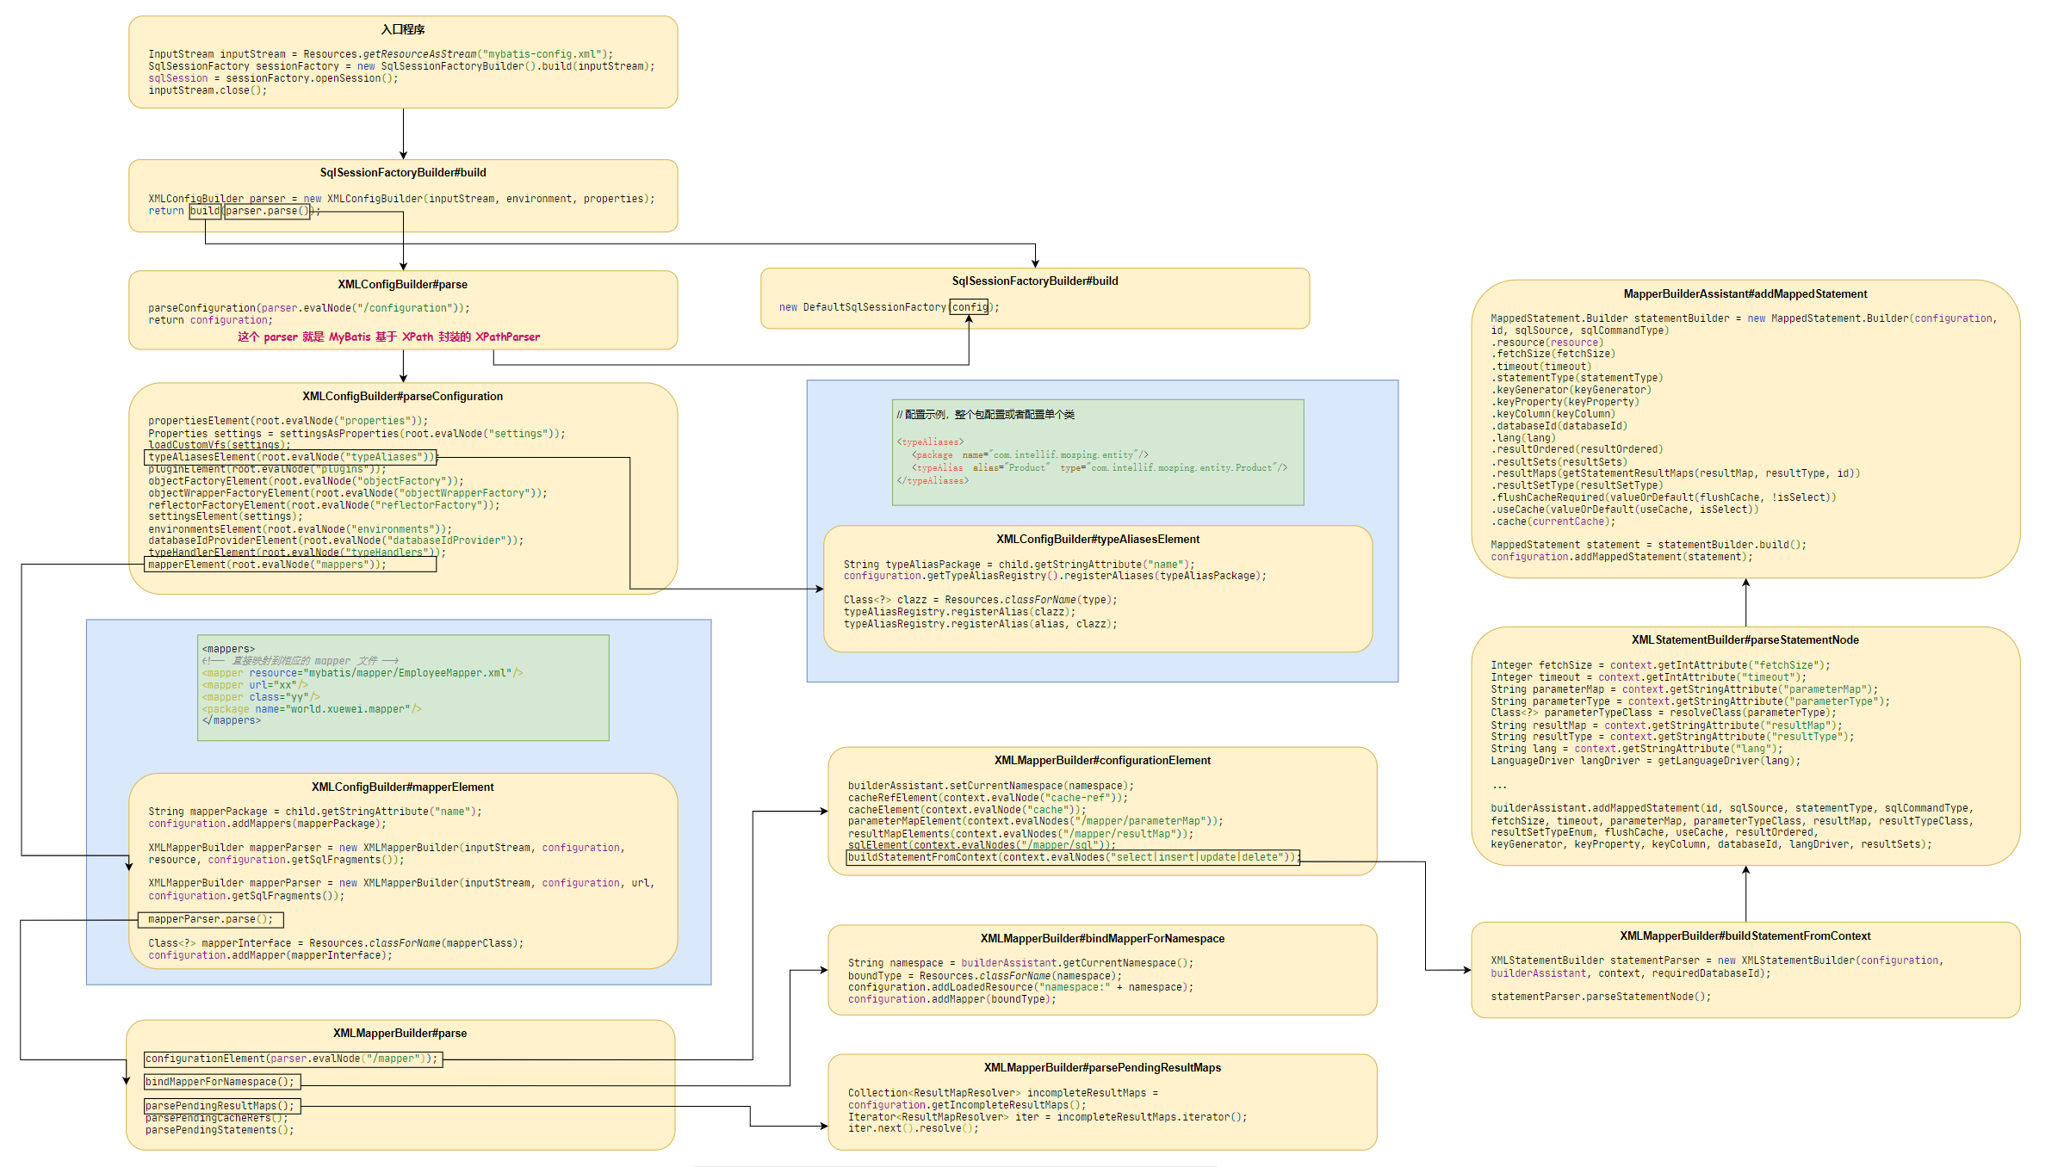
Task: Select the XMLConfigBuilder#parse node title
Action: click(402, 284)
